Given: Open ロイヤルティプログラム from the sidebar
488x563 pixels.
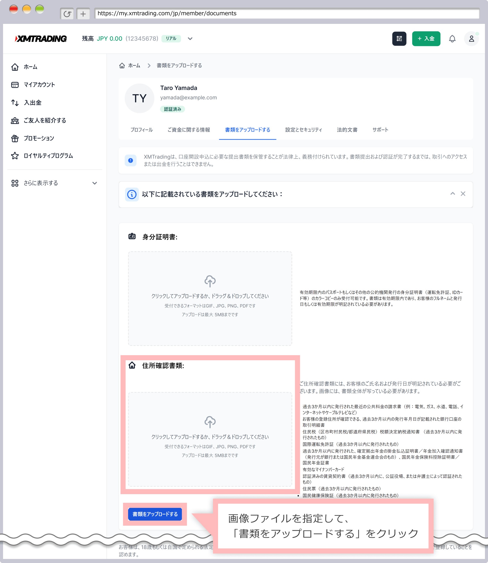Looking at the screenshot, I should [48, 156].
